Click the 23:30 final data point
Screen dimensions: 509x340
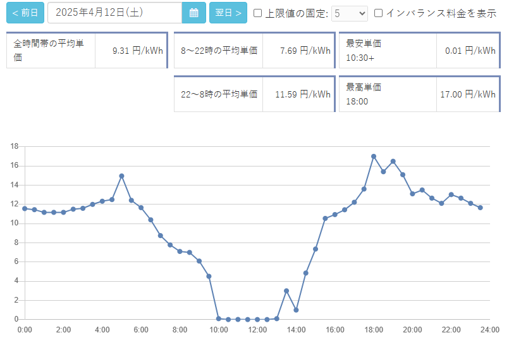[x=481, y=208]
